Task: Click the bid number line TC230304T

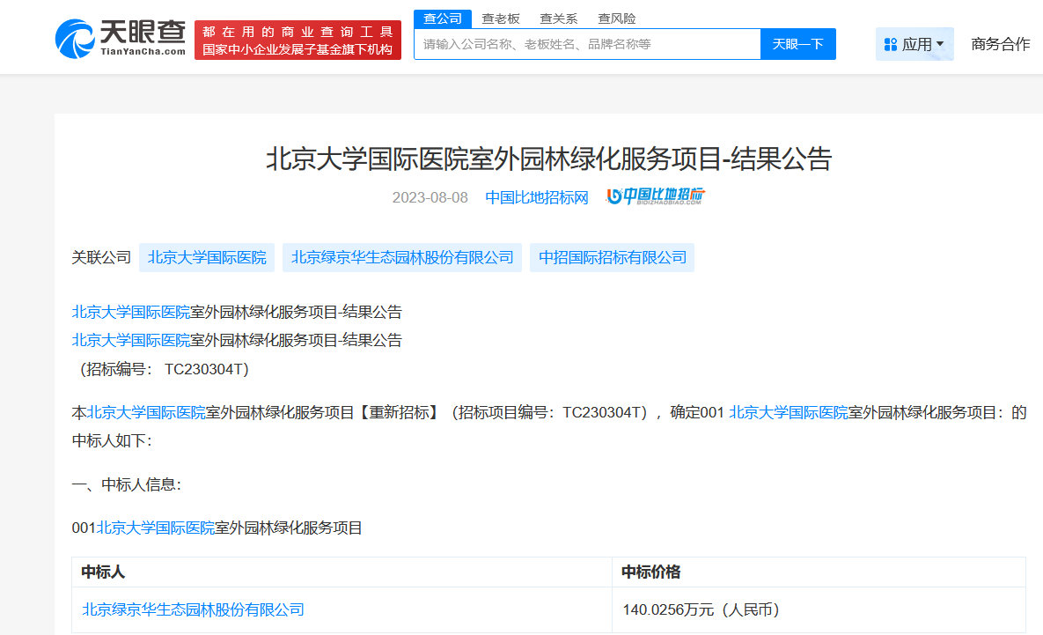Action: pos(164,369)
